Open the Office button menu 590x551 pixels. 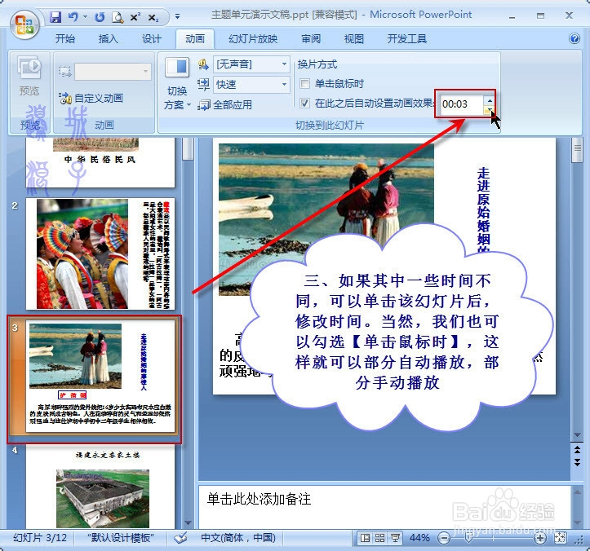[x=24, y=24]
